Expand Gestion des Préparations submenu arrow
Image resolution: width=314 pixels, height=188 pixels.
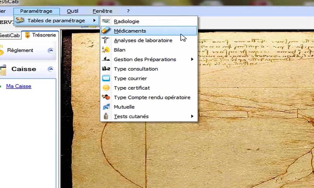(x=192, y=59)
